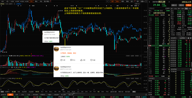Switch to the 盘口 tab
192x98 pixels.
[172, 9]
